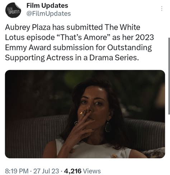
Task: Click the words Emmy Award in the tweet
Action: 28,48
